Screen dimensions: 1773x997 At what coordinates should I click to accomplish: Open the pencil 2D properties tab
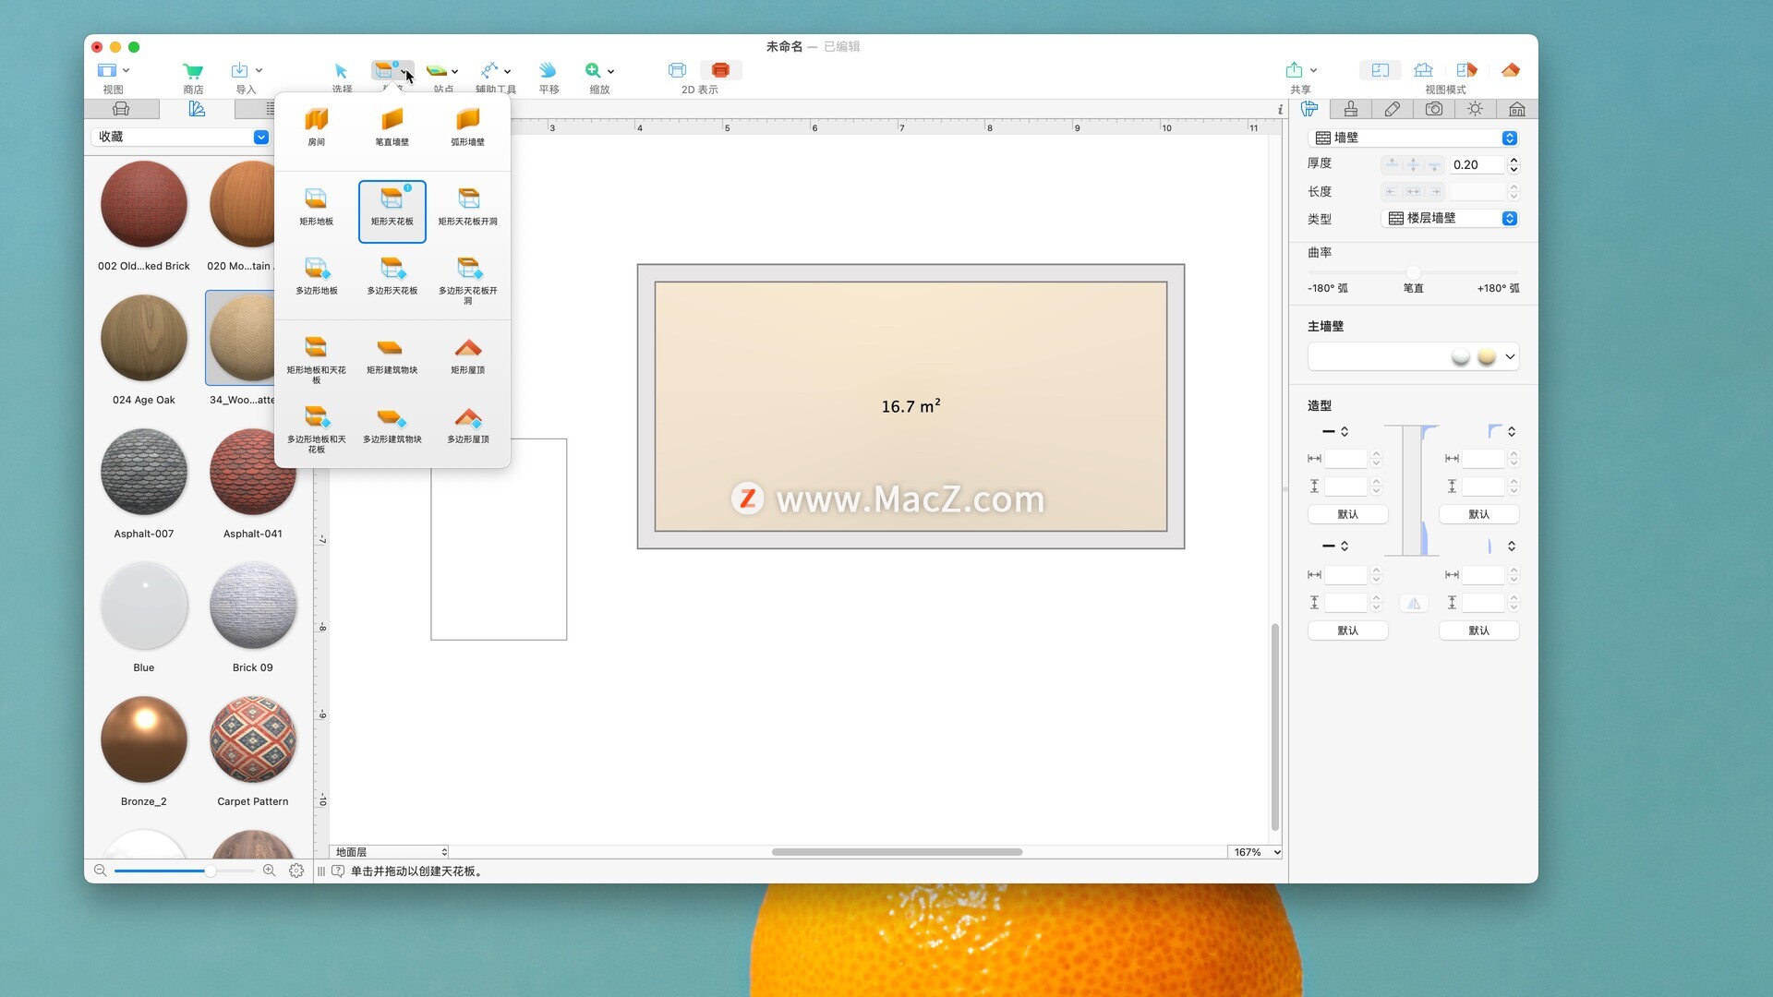pyautogui.click(x=1393, y=109)
